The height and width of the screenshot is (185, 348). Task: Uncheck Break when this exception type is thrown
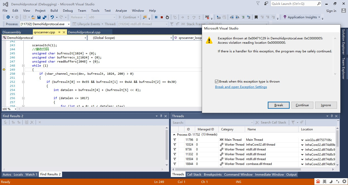[217, 82]
